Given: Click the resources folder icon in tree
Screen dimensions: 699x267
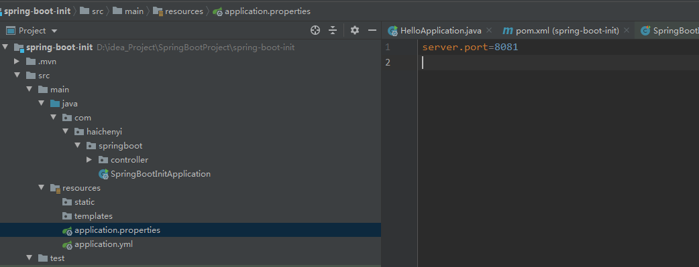Looking at the screenshot, I should click(55, 188).
